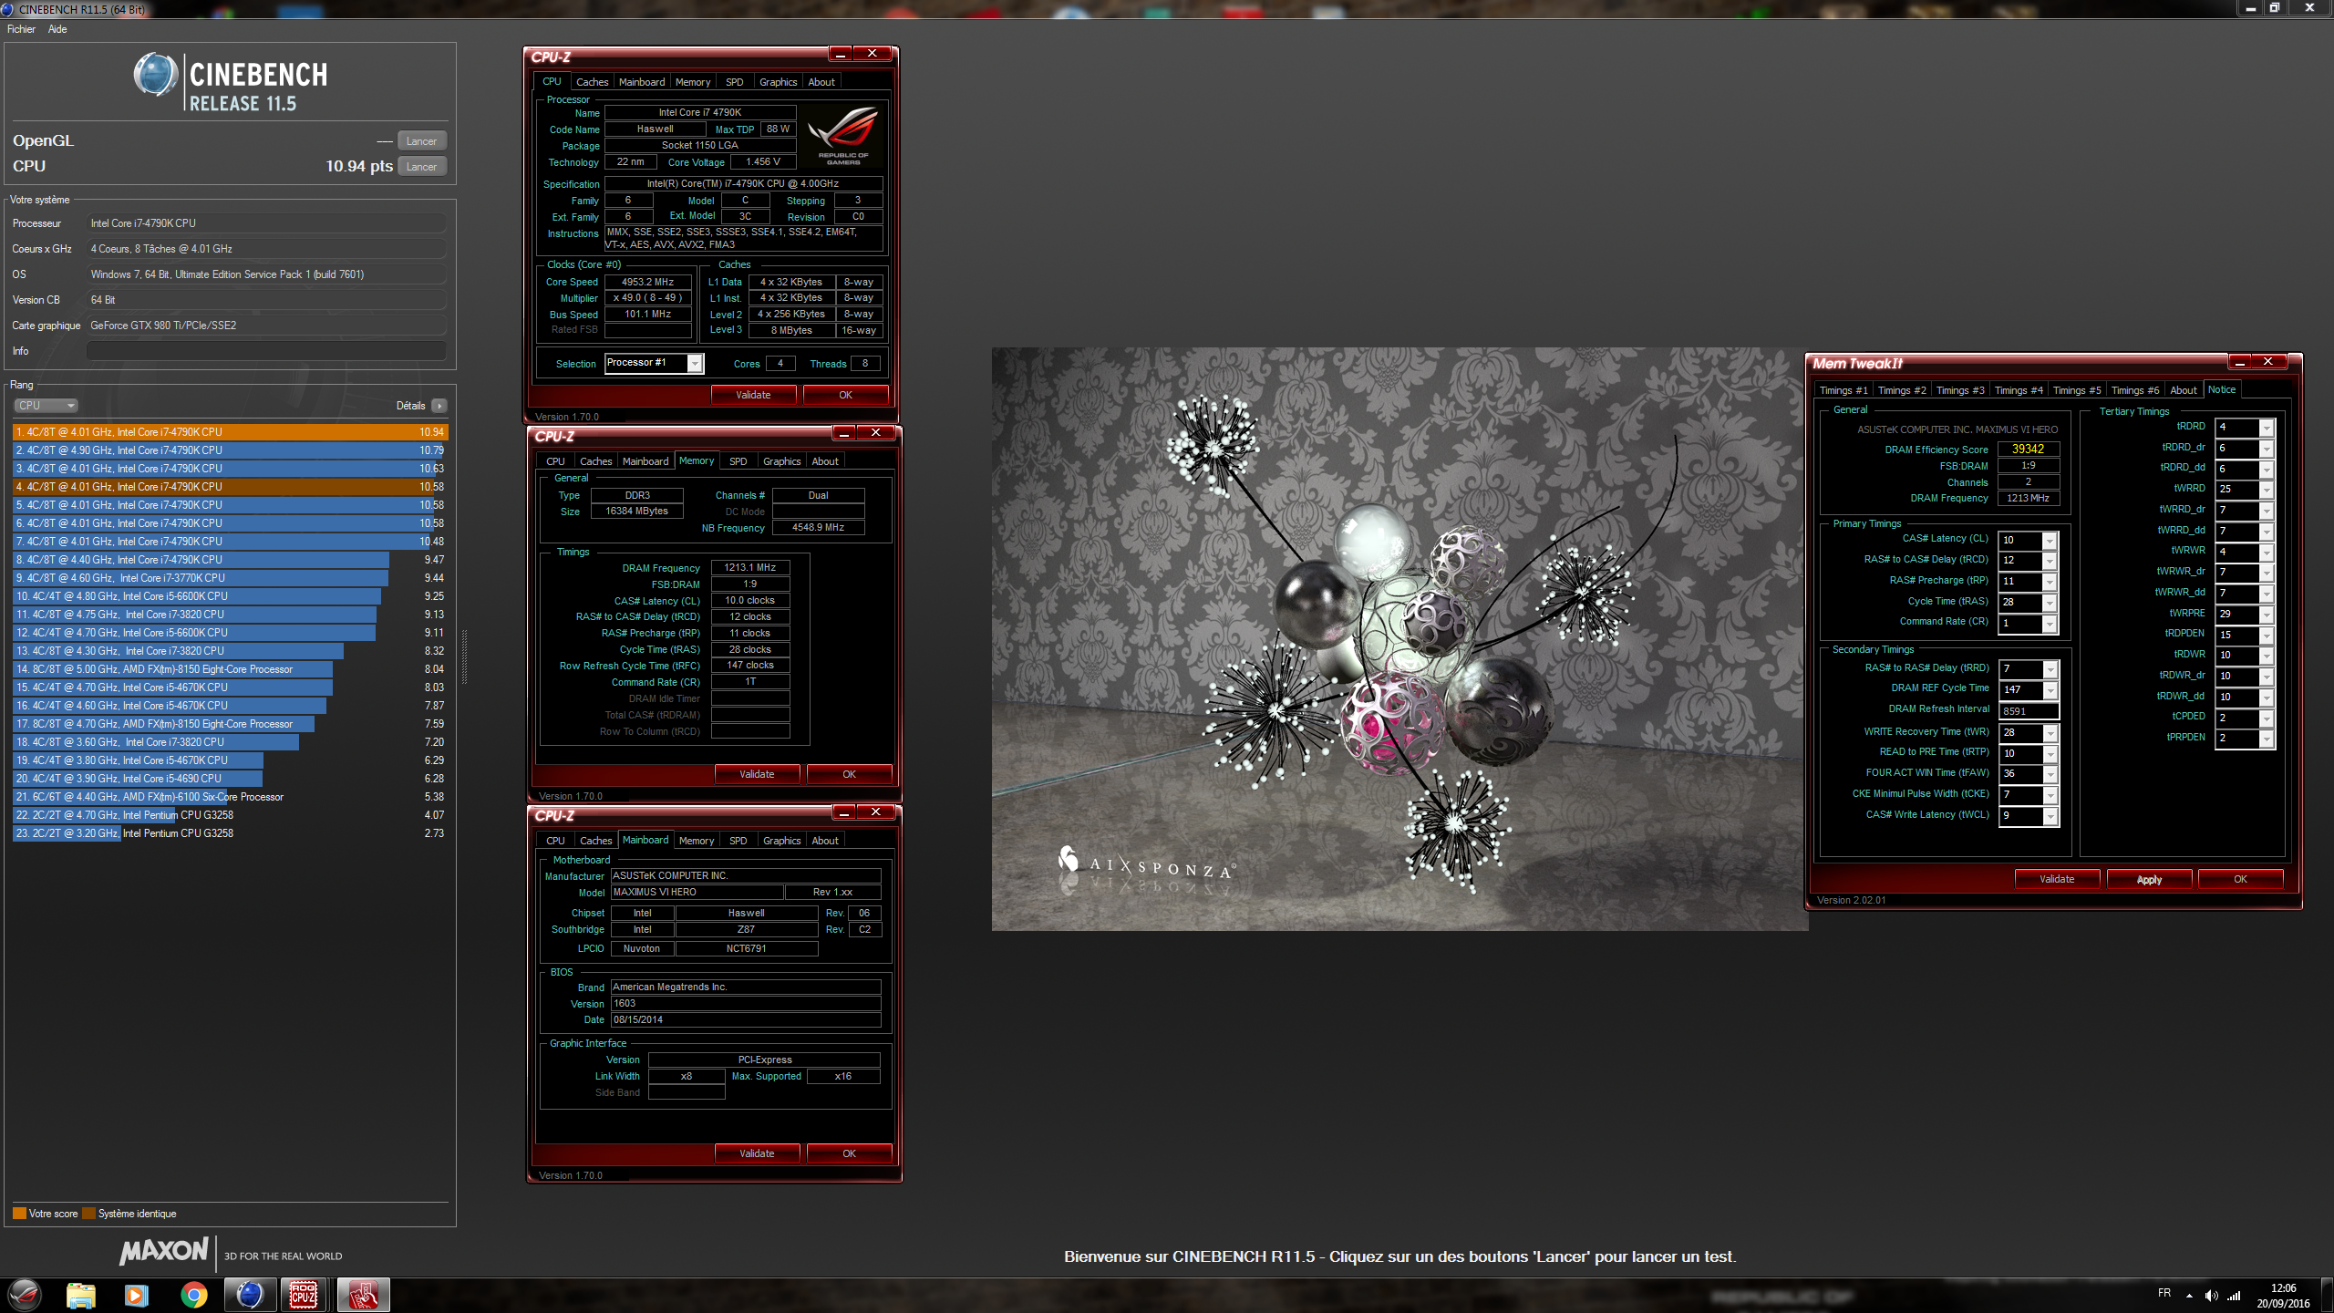
Task: Switch to Cinebench via its taskbar icon
Action: pyautogui.click(x=250, y=1295)
